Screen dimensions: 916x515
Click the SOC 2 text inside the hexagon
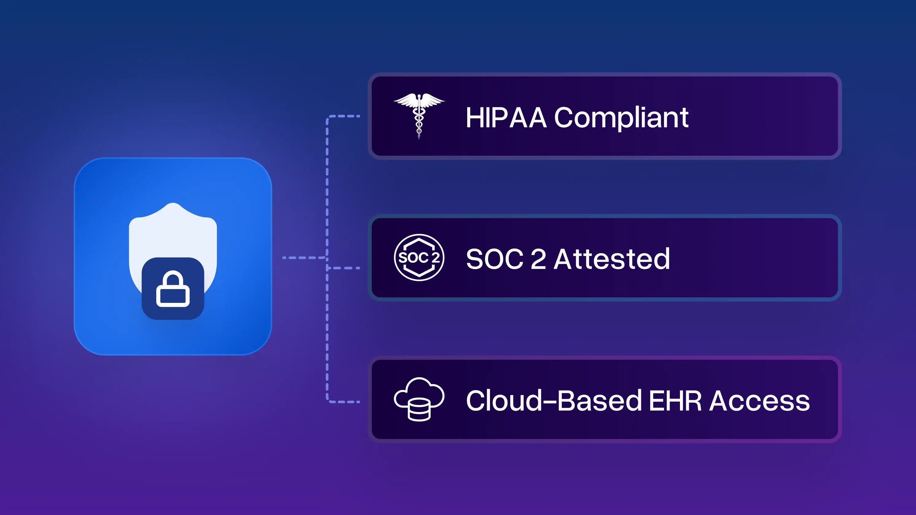(x=419, y=258)
